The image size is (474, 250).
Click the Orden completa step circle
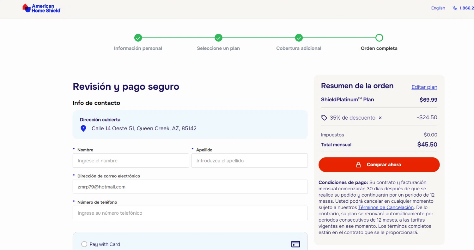point(379,38)
